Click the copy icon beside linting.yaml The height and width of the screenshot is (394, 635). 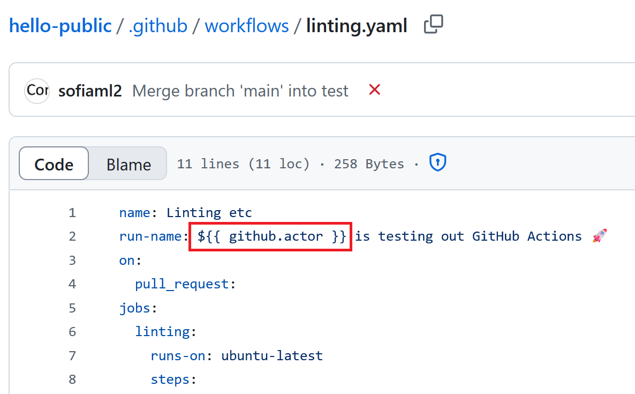point(434,25)
